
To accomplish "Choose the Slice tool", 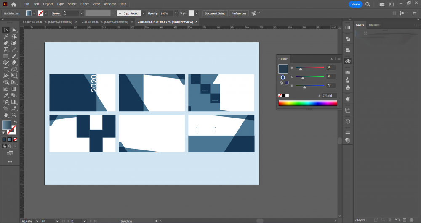I will coord(14,108).
